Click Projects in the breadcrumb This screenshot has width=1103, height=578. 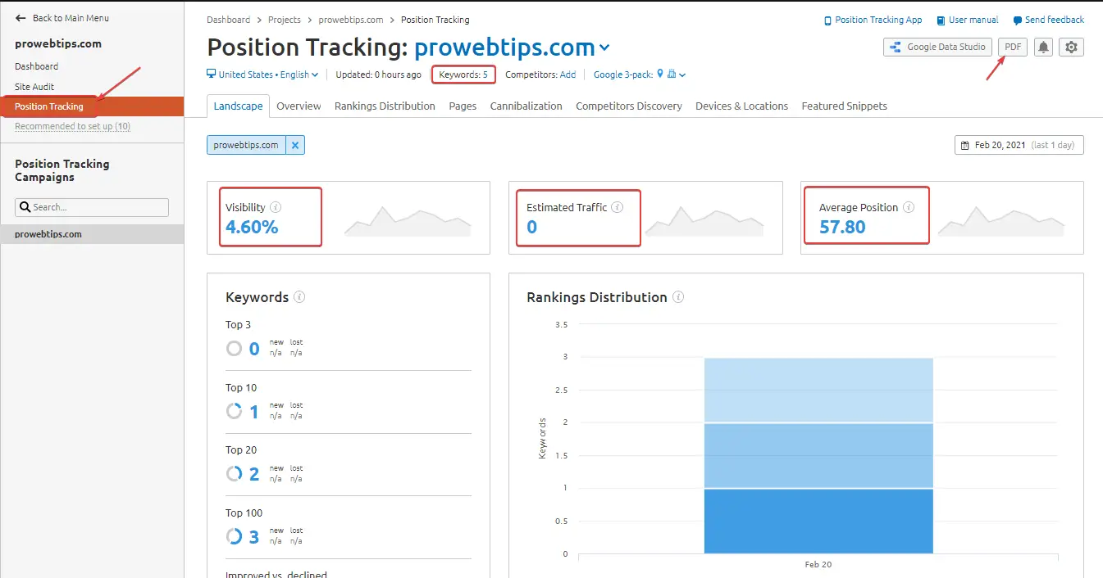[285, 20]
